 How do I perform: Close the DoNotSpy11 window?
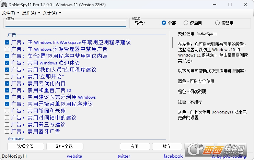click(245, 5)
